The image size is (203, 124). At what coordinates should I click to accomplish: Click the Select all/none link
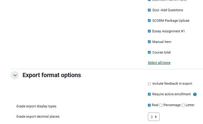coord(159,63)
